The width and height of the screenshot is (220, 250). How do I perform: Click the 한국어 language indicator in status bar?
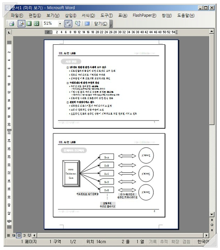tap(203, 242)
